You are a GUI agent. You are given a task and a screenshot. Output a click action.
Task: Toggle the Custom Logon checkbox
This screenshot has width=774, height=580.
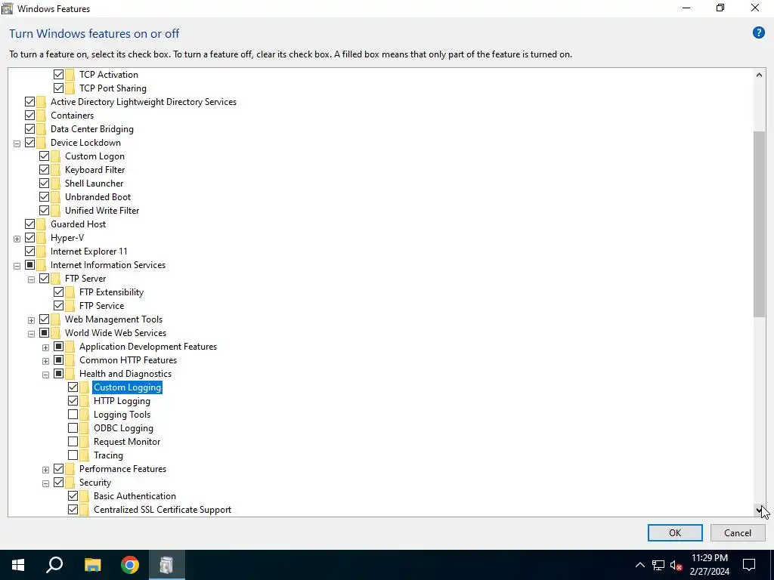tap(44, 156)
